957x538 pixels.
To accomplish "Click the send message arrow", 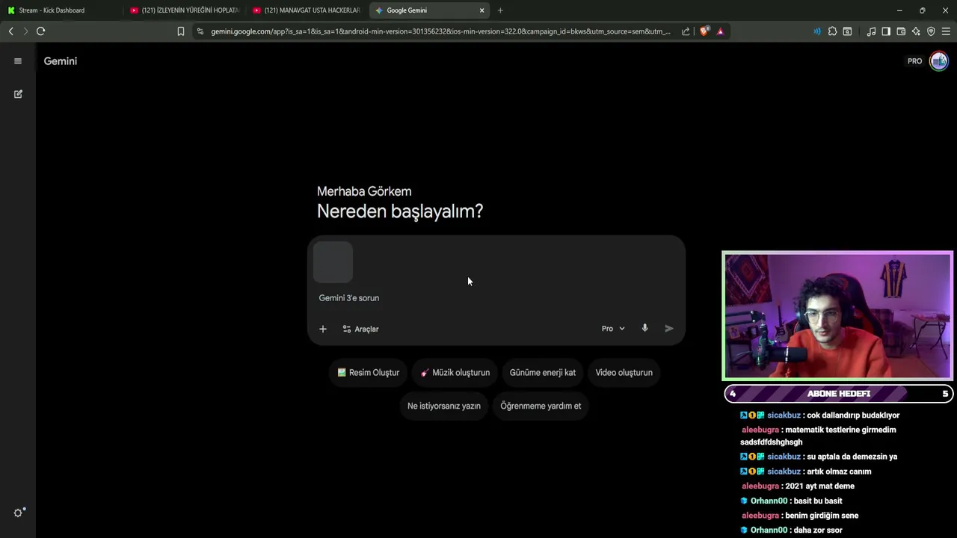I will click(x=669, y=328).
